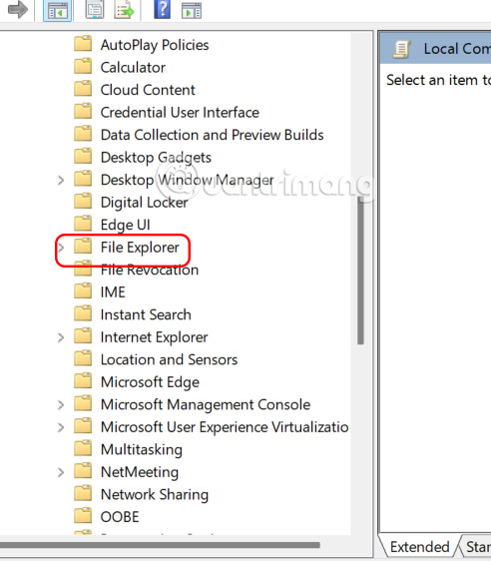Select the Microsoft Management Console label
Image resolution: width=491 pixels, height=561 pixels.
206,405
